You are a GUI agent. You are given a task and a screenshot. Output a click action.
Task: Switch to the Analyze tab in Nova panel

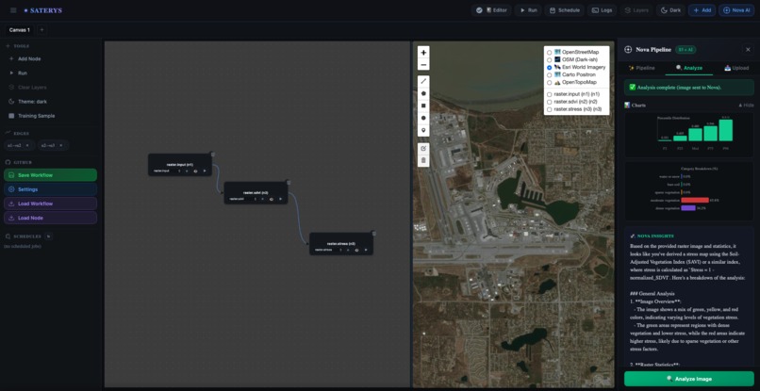[688, 69]
